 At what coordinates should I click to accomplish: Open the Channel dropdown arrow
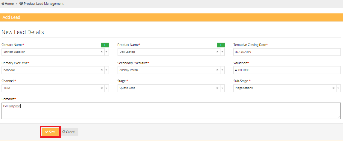pyautogui.click(x=106, y=88)
